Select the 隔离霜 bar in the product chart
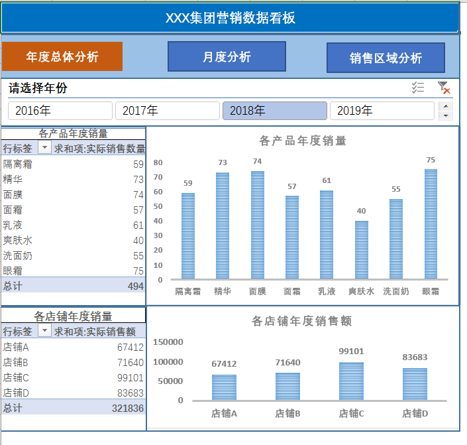 (188, 236)
